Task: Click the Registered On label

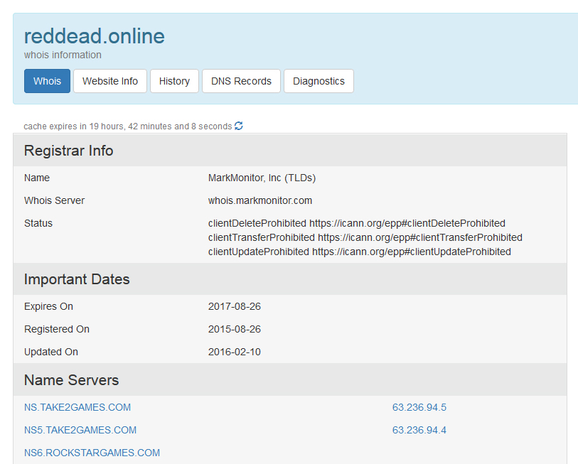Action: click(57, 329)
